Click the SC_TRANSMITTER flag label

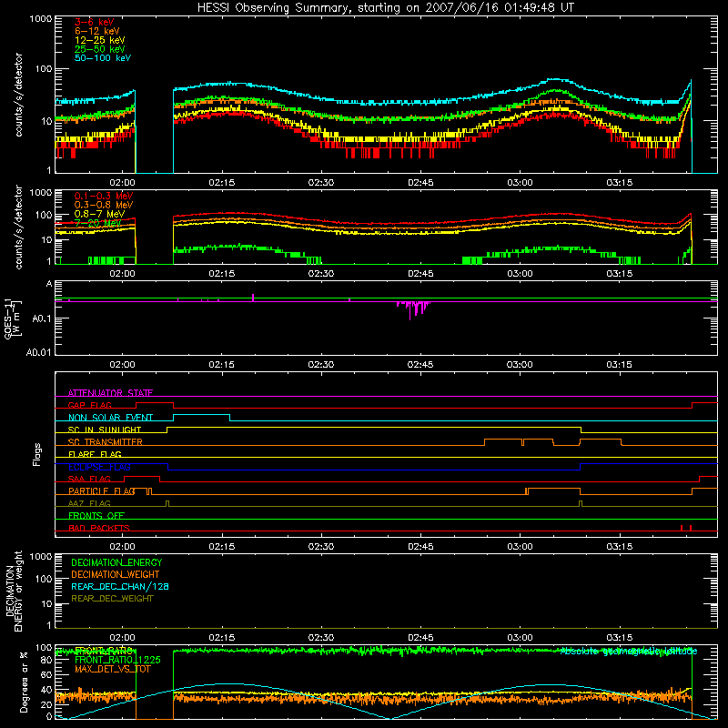[x=106, y=442]
